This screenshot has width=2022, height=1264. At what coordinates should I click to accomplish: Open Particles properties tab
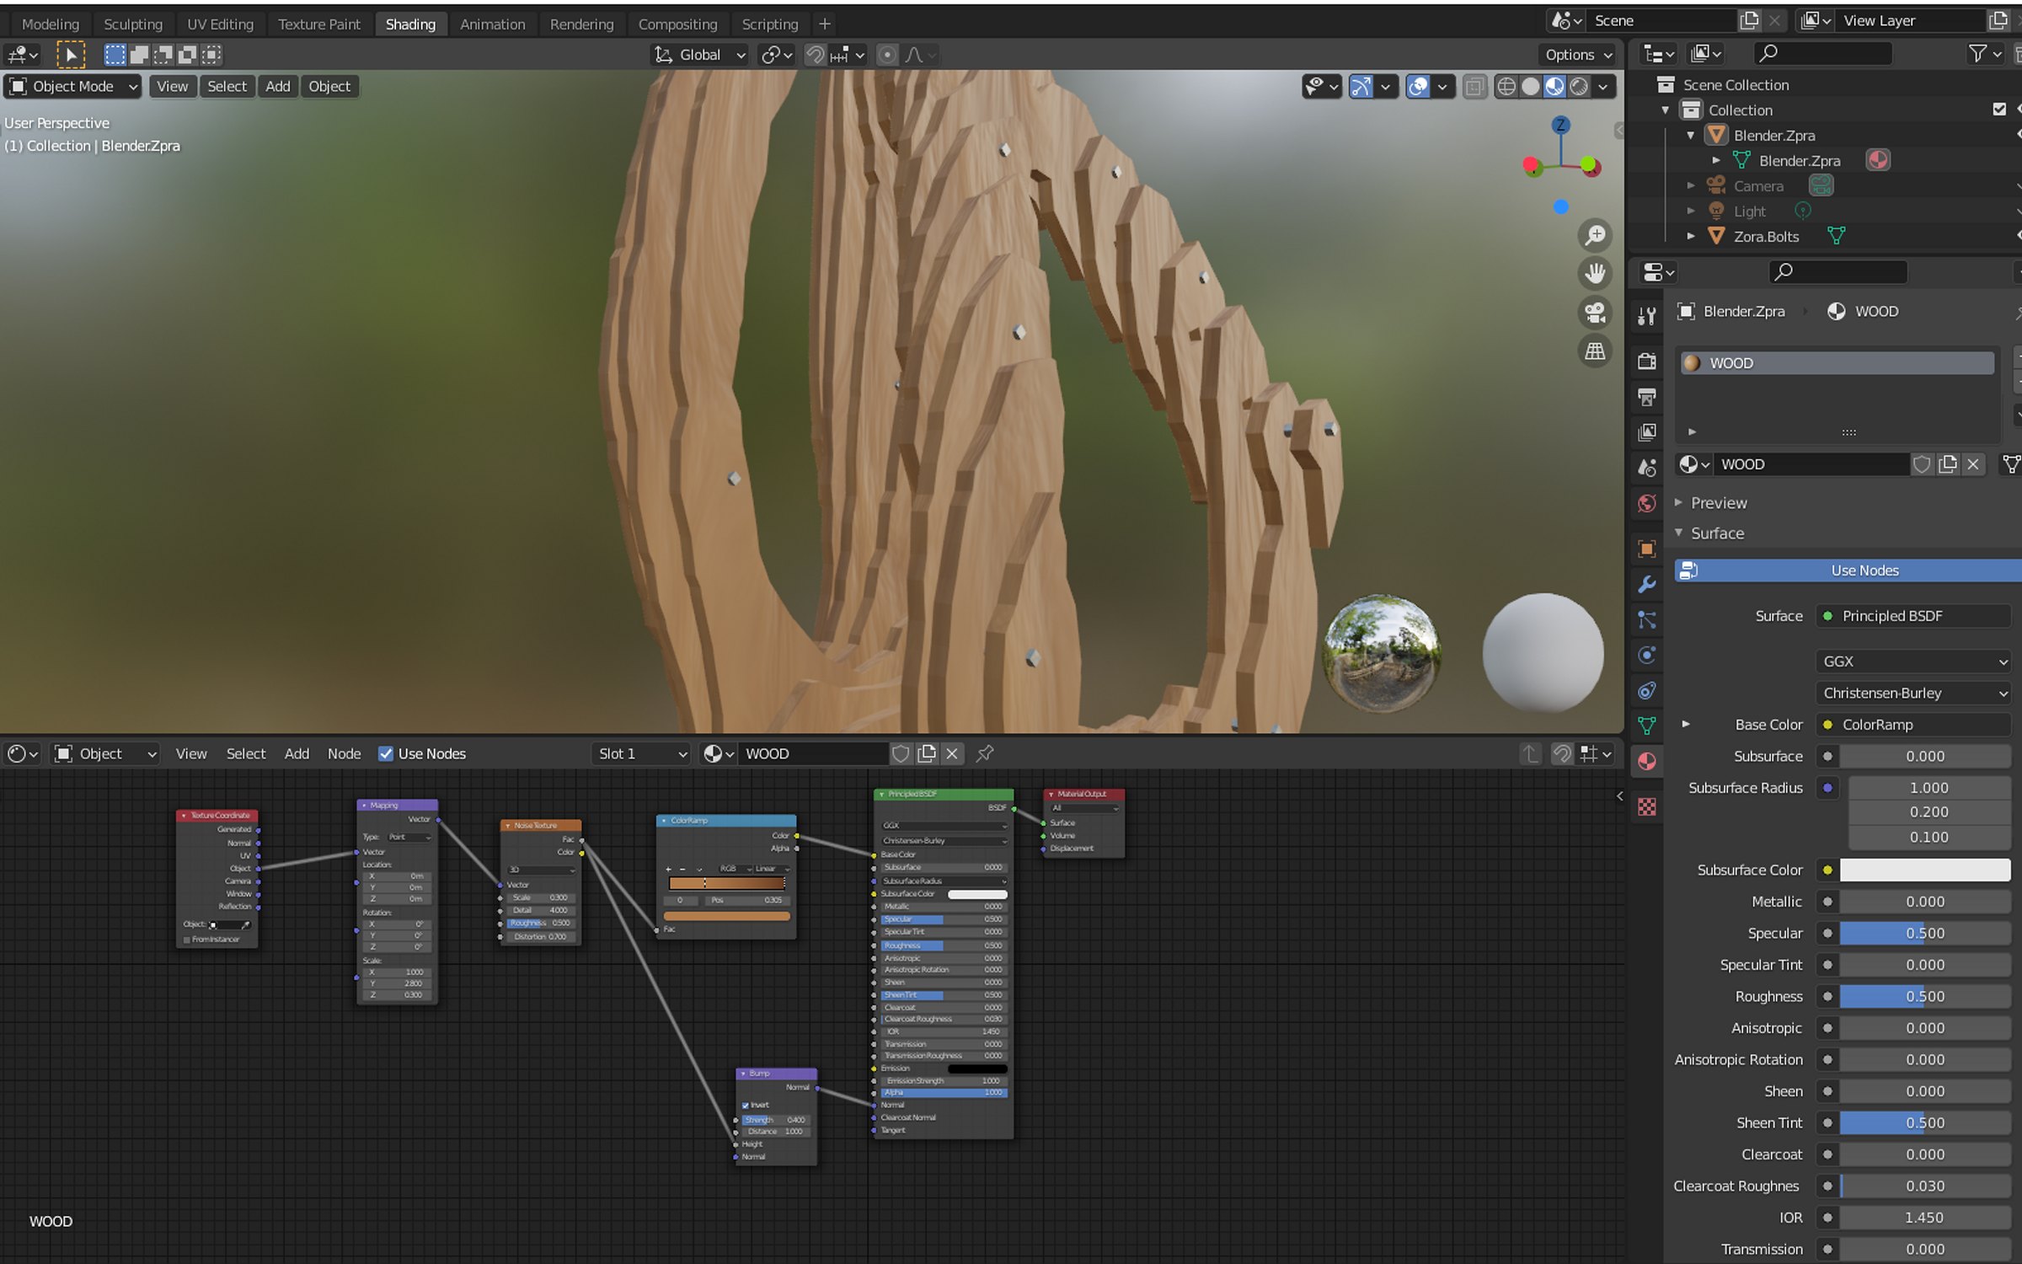1646,620
